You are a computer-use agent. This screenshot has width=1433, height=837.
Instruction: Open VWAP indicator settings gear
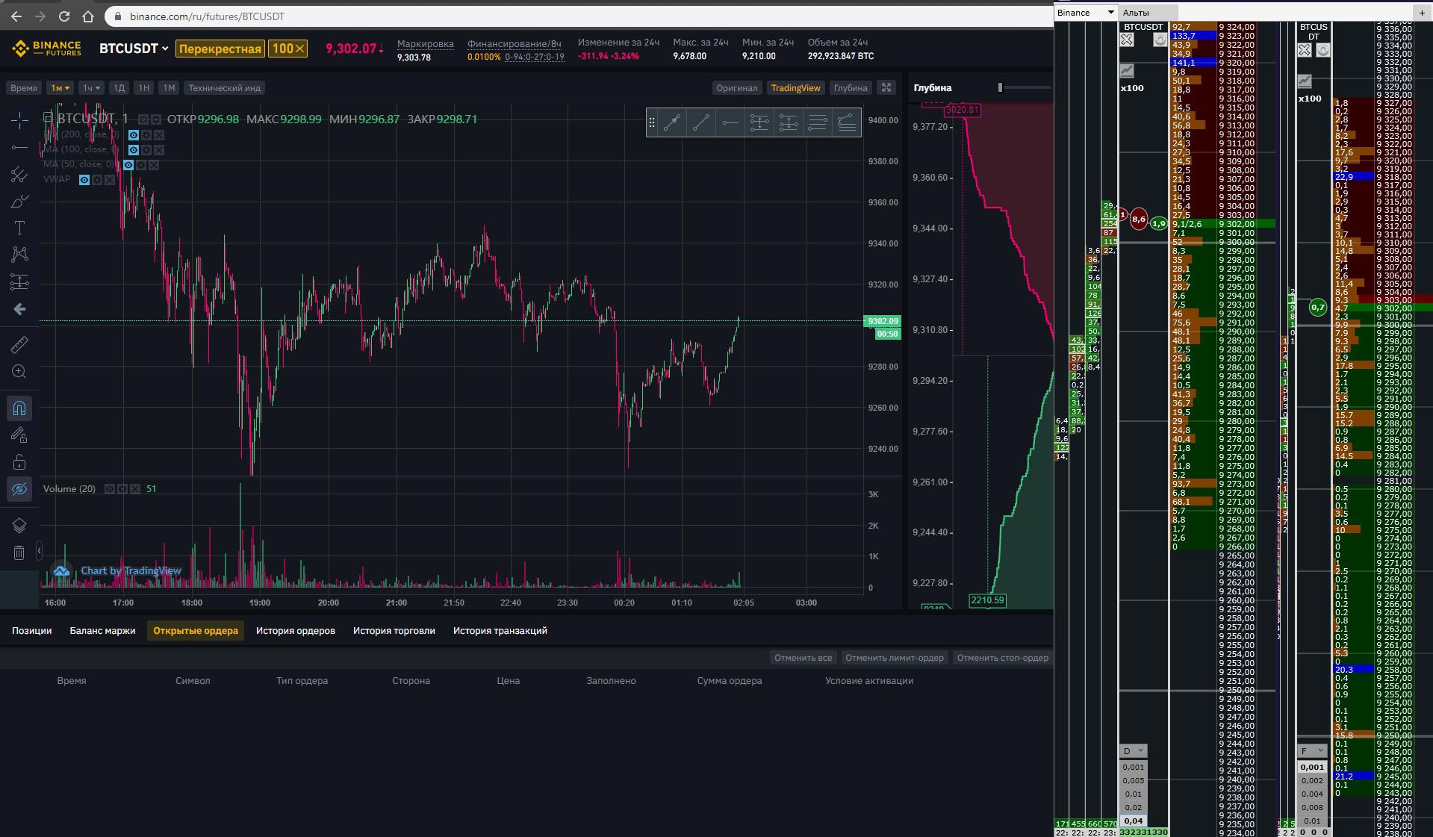[97, 180]
